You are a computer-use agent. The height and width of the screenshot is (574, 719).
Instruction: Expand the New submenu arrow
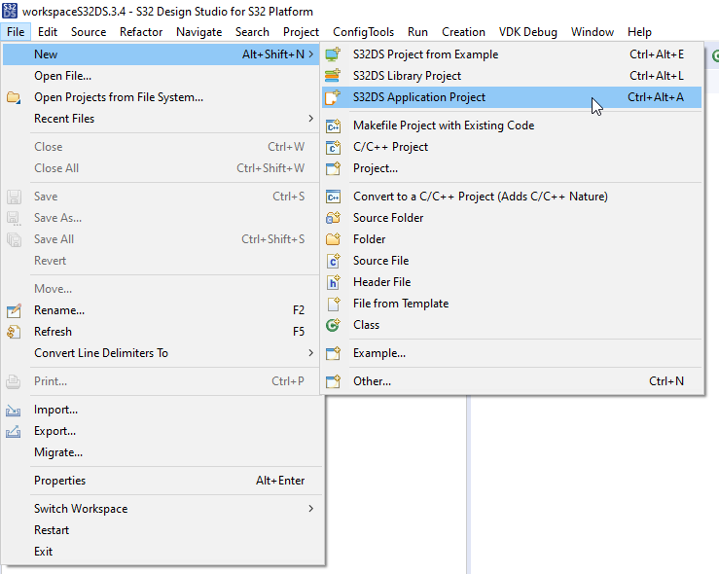point(311,54)
